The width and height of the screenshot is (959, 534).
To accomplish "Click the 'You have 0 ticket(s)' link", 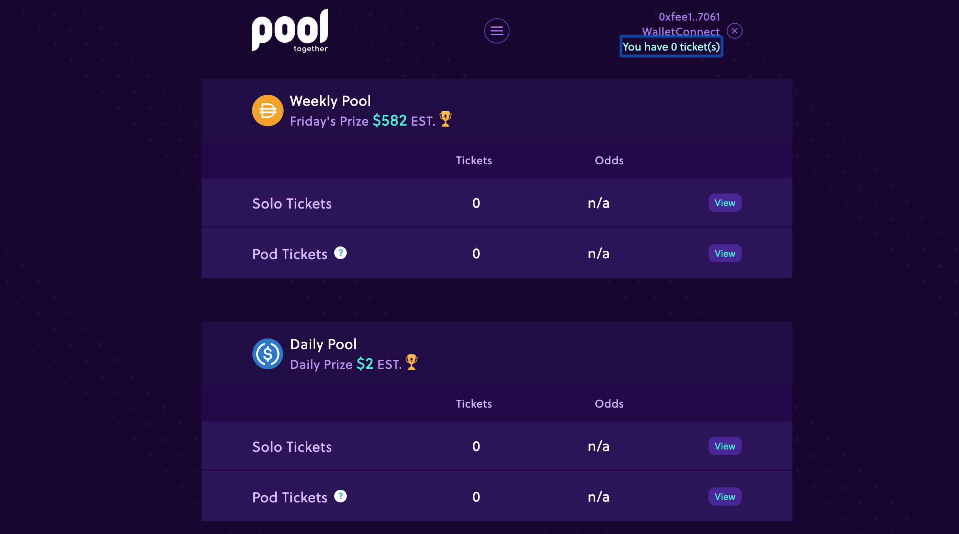I will [671, 47].
